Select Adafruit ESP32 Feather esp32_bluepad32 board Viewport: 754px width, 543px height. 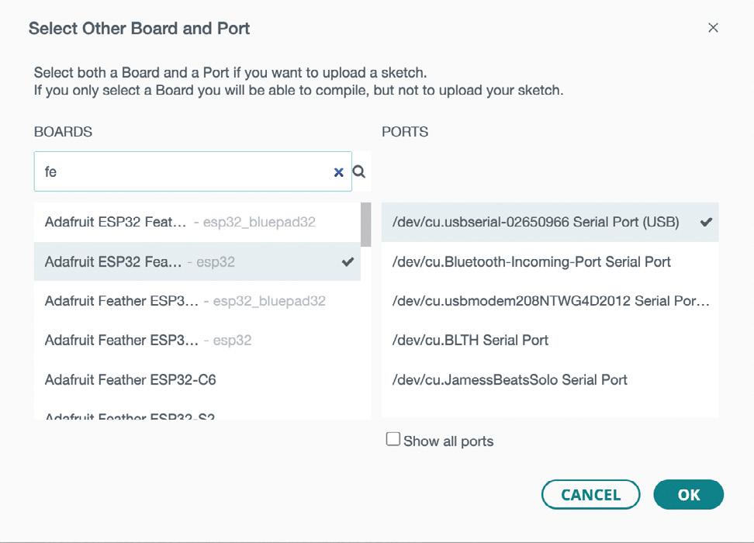click(x=180, y=222)
